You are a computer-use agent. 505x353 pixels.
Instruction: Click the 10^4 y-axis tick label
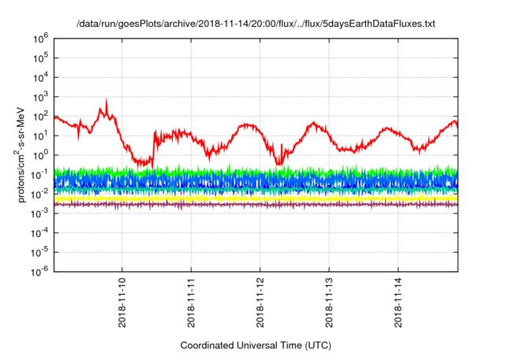click(40, 77)
